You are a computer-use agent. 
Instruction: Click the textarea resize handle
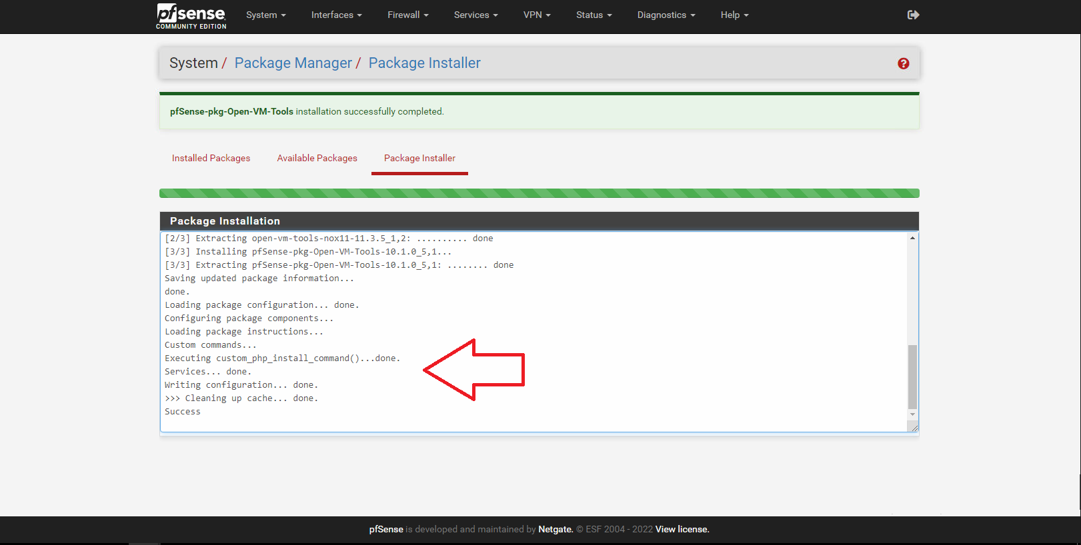click(914, 428)
